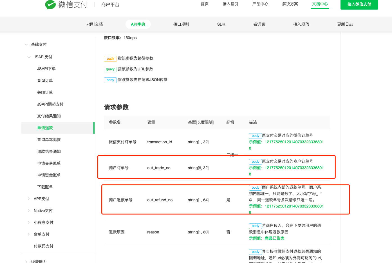Click the body tag in out_trade_no row
Screen dimensions: 392x263
tap(256, 162)
